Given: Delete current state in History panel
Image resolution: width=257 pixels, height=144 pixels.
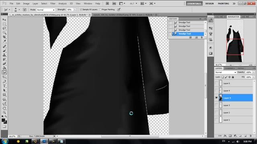Looking at the screenshot, I should pyautogui.click(x=202, y=37).
